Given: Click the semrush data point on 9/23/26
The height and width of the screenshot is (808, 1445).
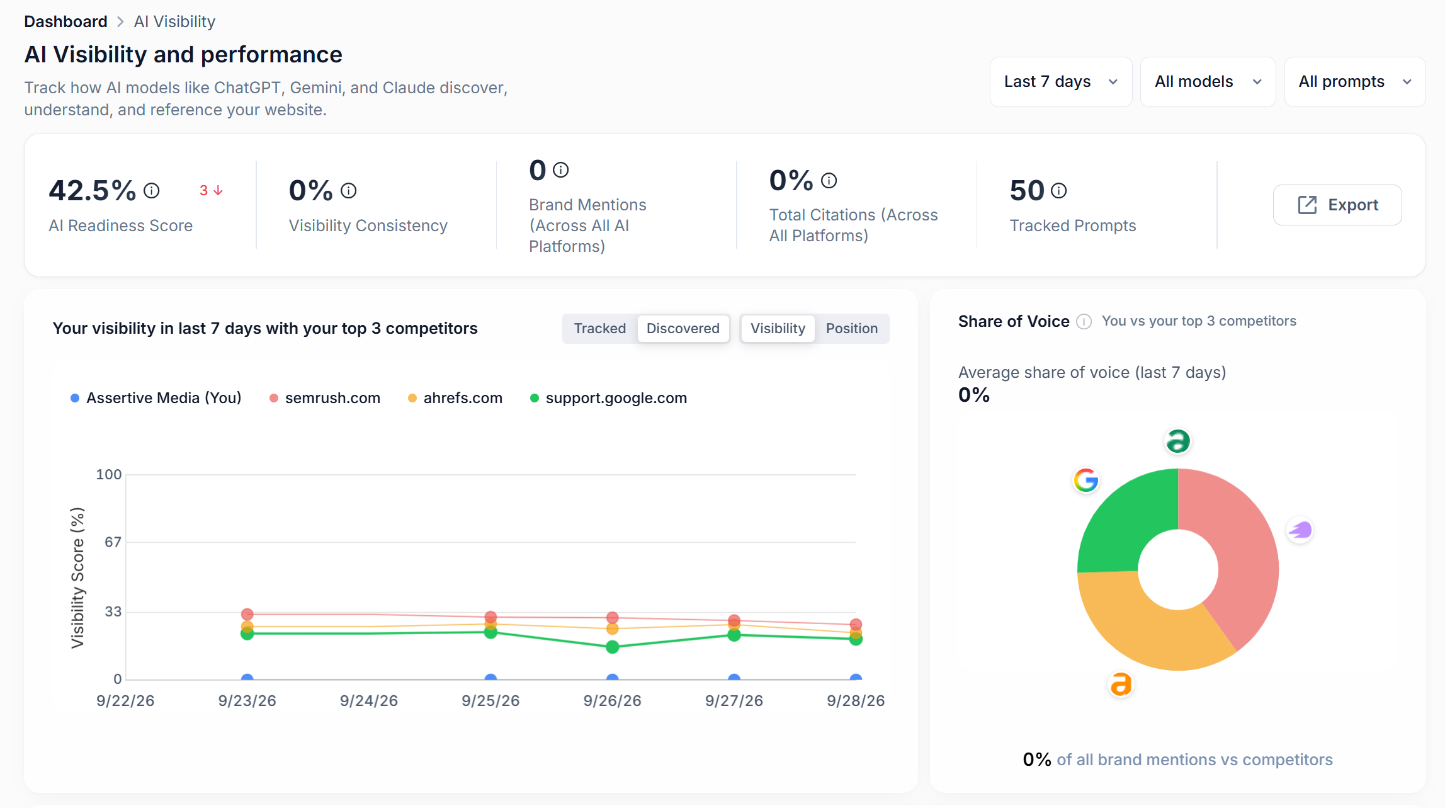Looking at the screenshot, I should (247, 614).
